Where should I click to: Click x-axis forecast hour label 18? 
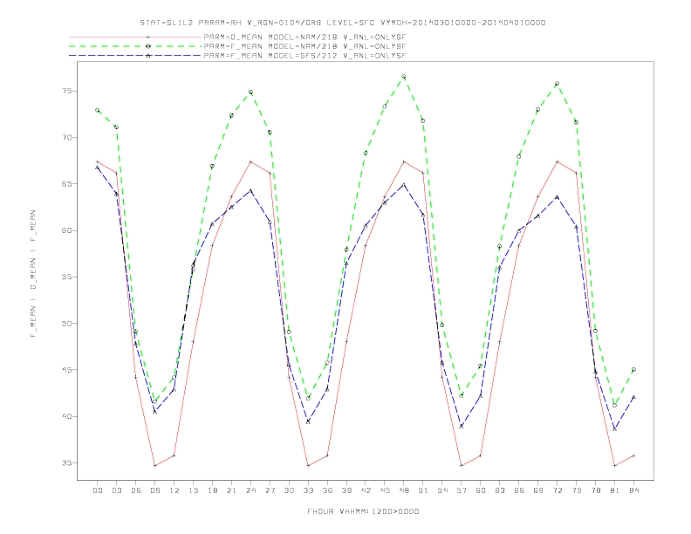pos(212,490)
